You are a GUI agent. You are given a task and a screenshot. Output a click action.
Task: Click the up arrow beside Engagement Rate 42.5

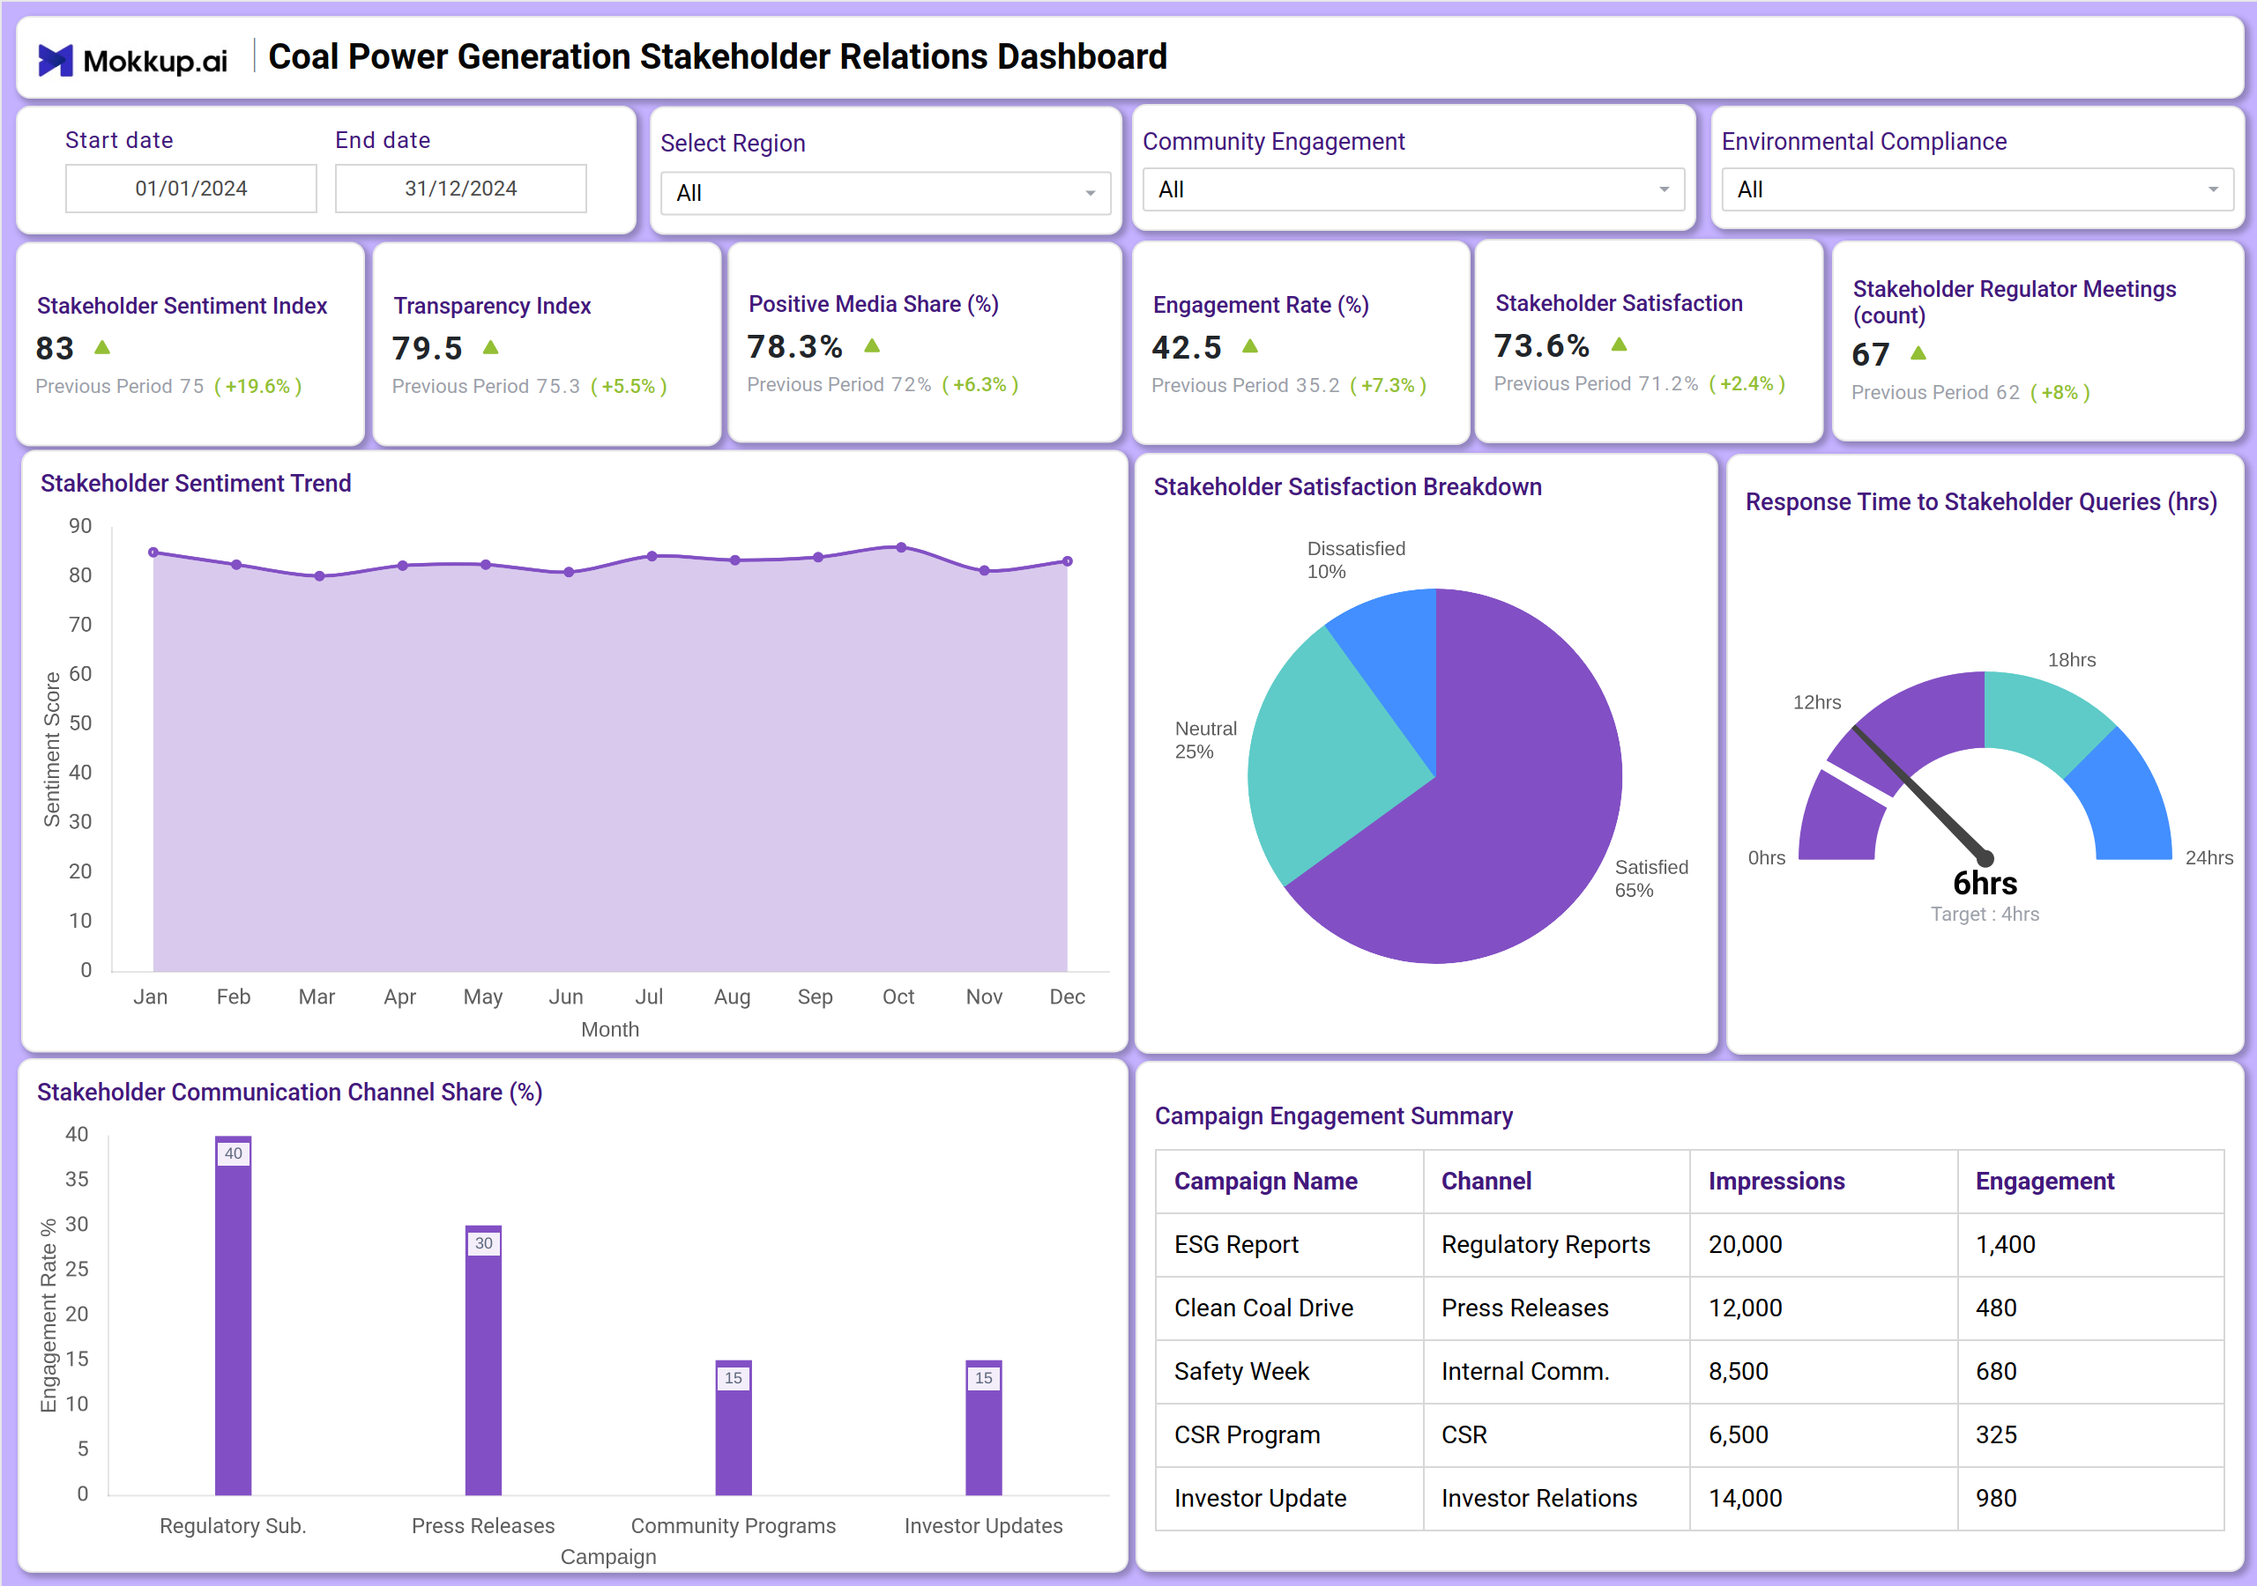(x=1250, y=346)
